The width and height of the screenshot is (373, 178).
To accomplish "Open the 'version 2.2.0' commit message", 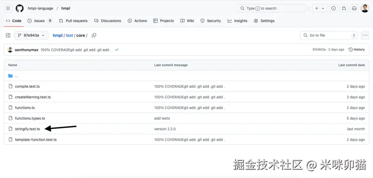I will click(x=165, y=129).
